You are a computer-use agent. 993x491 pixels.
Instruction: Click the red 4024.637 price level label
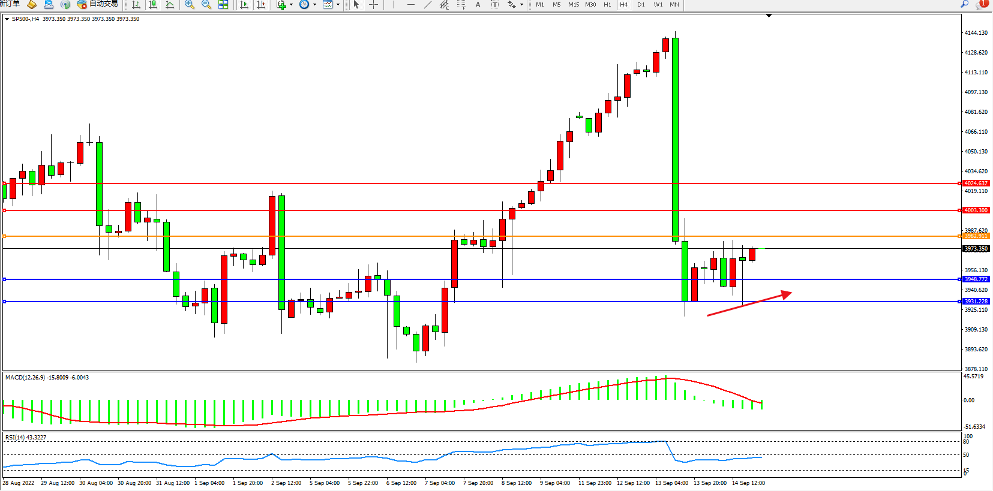976,183
